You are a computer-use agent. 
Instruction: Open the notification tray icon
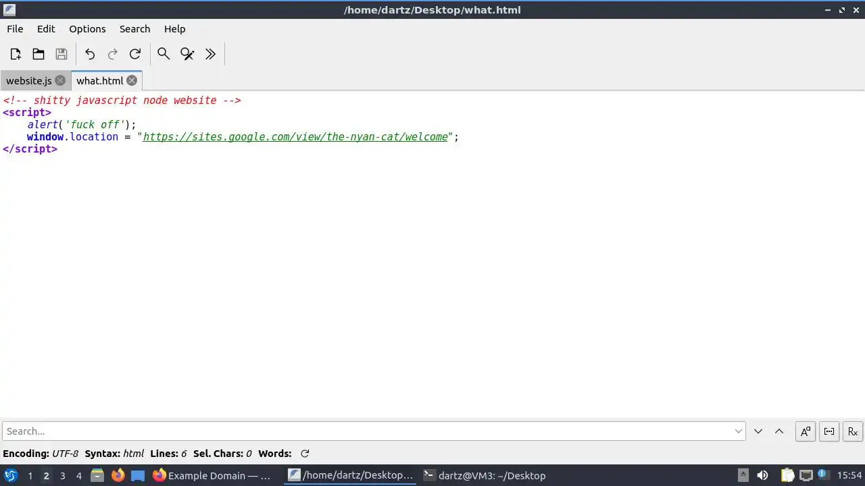click(824, 475)
